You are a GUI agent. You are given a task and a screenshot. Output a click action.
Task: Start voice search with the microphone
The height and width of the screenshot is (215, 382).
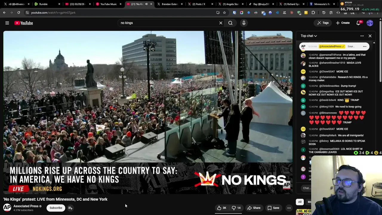pos(244,23)
